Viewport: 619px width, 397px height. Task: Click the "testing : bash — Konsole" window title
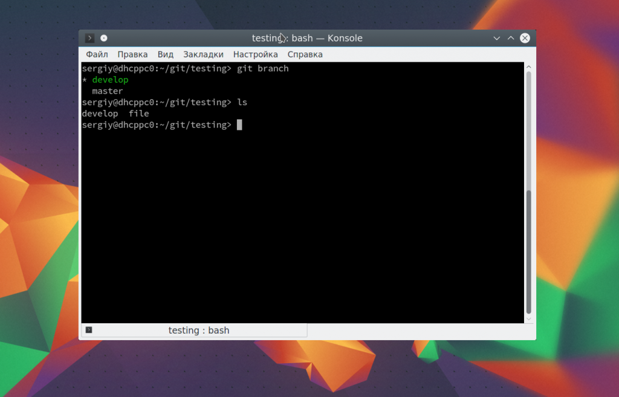pos(307,38)
